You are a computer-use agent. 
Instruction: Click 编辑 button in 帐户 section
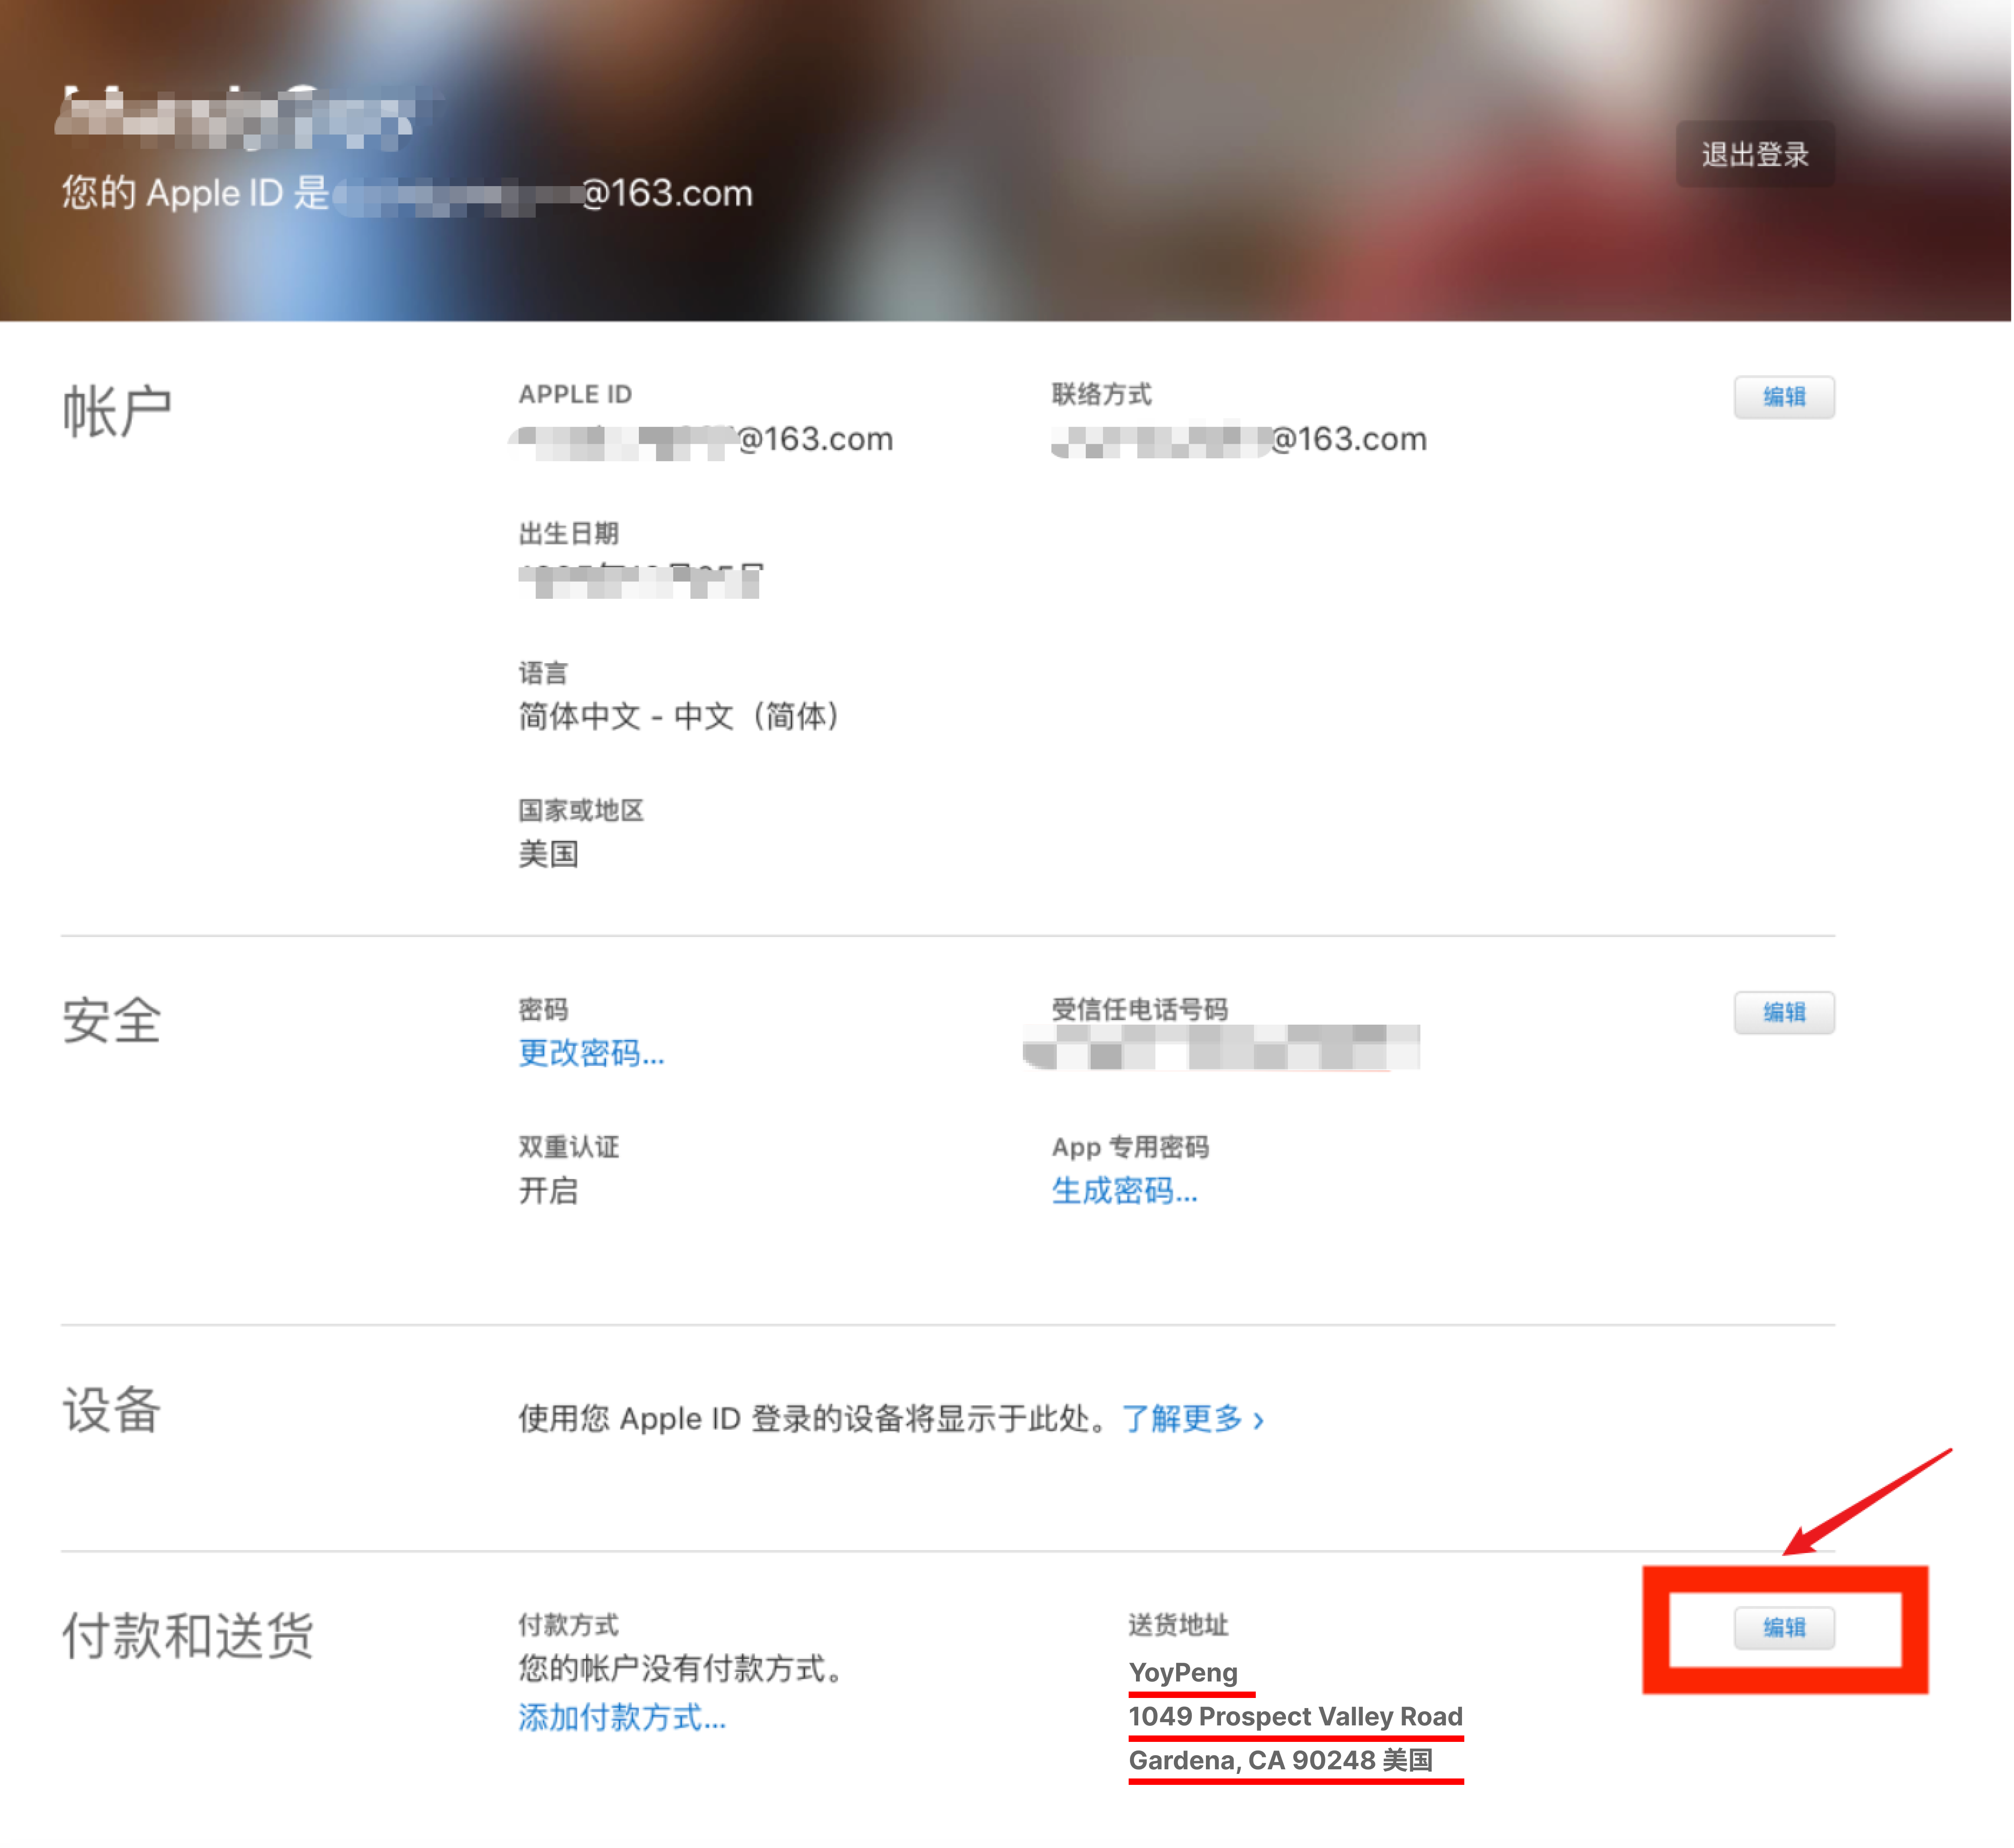point(1783,397)
